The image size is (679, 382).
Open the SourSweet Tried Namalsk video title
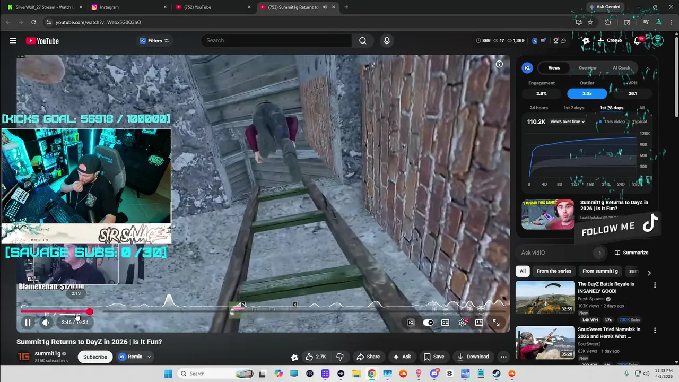tap(609, 333)
